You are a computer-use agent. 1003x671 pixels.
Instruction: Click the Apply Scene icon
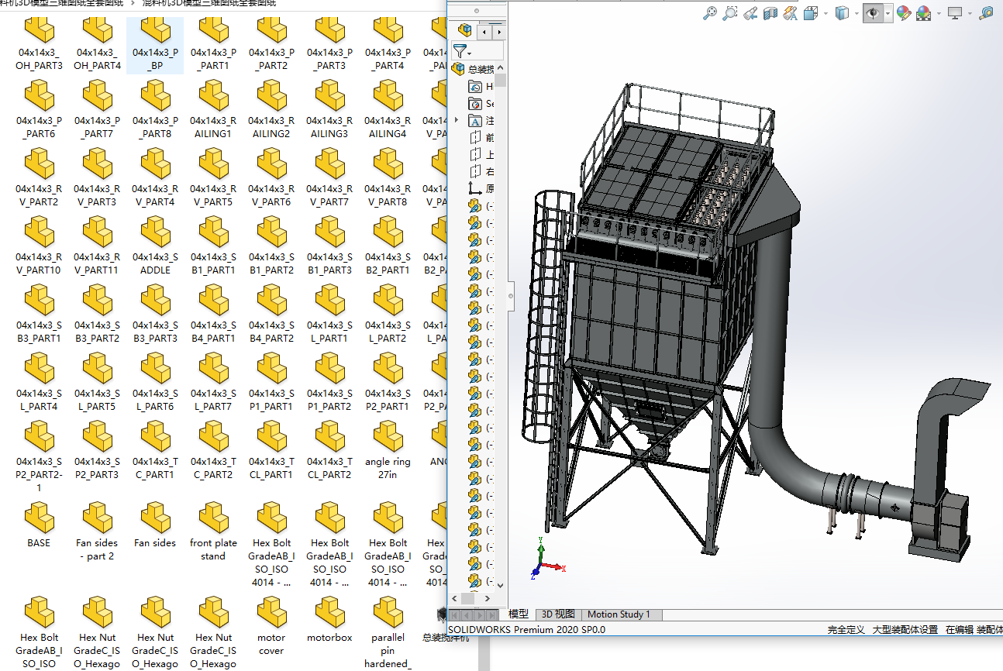tap(924, 13)
